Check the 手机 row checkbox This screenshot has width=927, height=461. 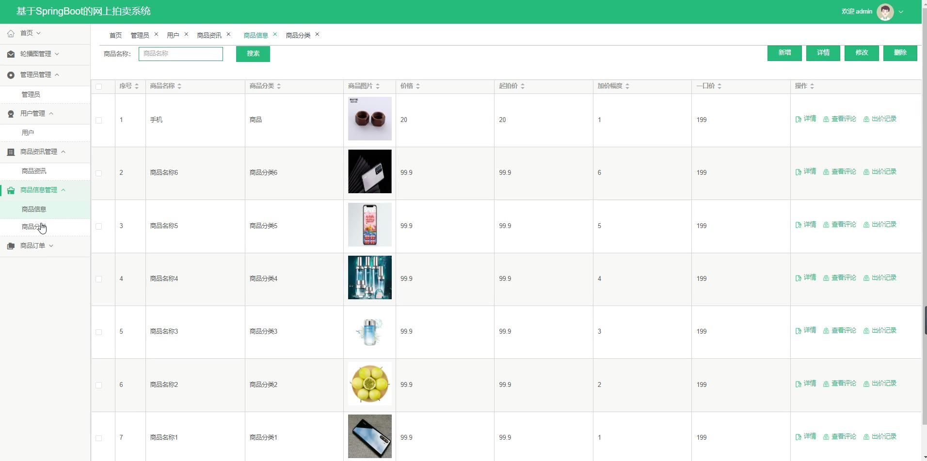tap(99, 120)
